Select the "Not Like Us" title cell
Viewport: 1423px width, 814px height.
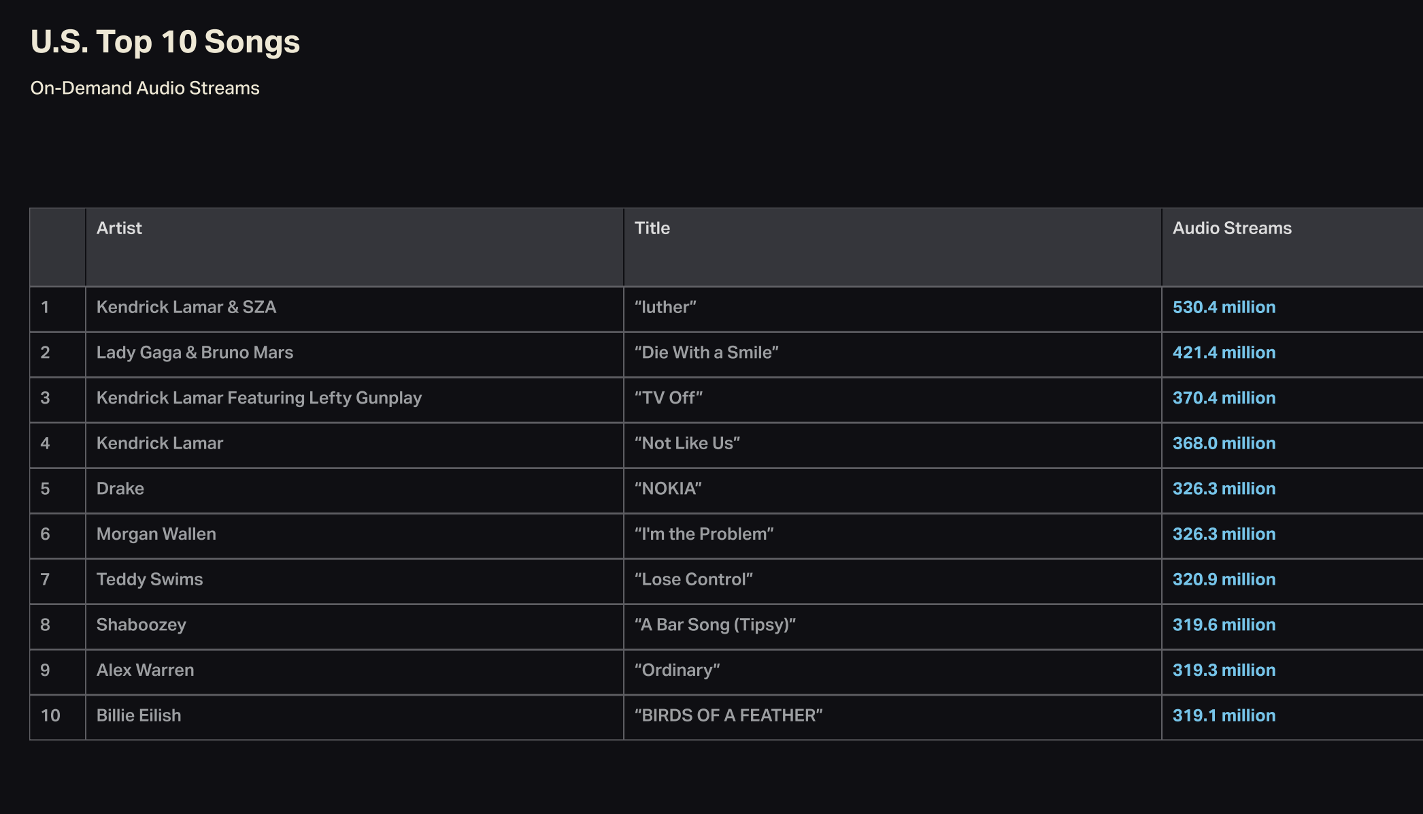pos(687,444)
